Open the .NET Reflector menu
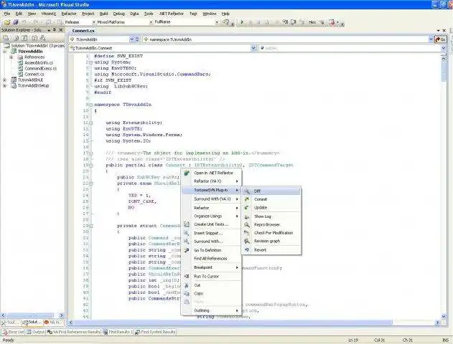Viewport: 453px width, 344px height. click(x=172, y=14)
